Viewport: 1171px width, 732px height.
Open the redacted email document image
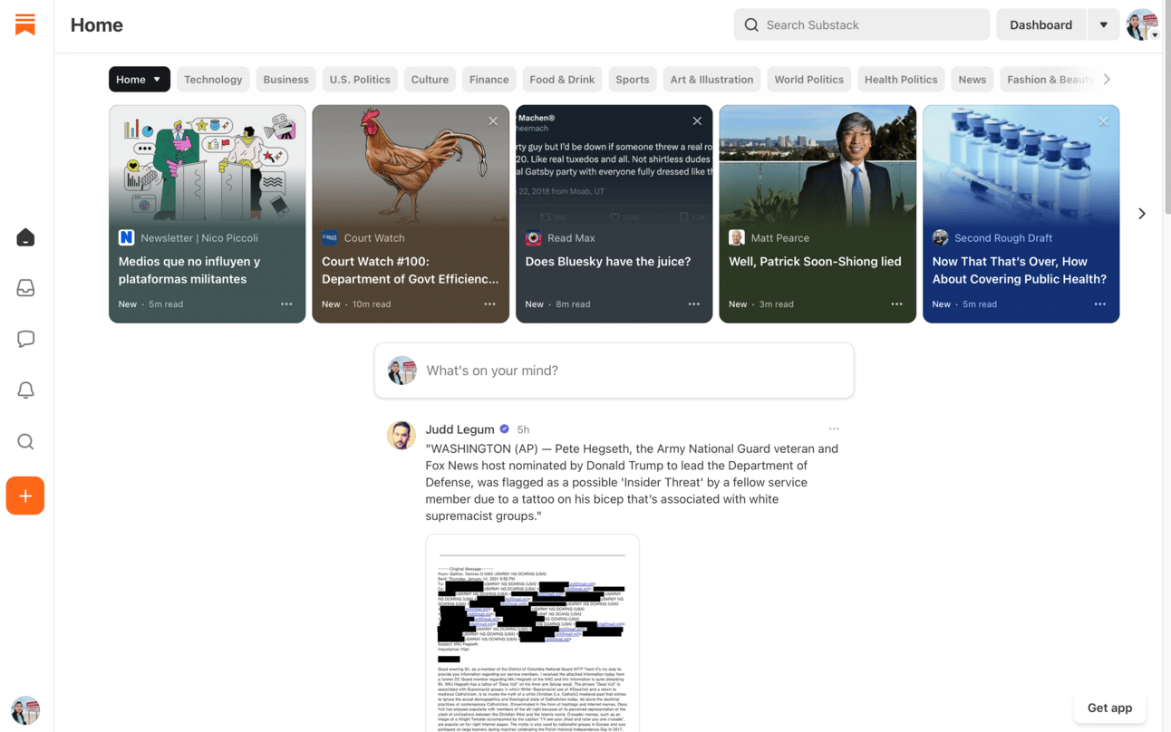pyautogui.click(x=533, y=633)
